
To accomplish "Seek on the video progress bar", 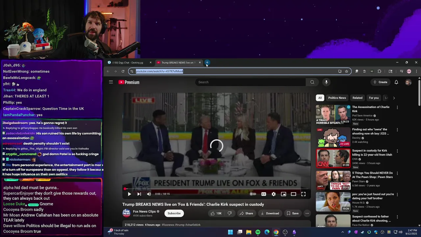I will point(217,189).
